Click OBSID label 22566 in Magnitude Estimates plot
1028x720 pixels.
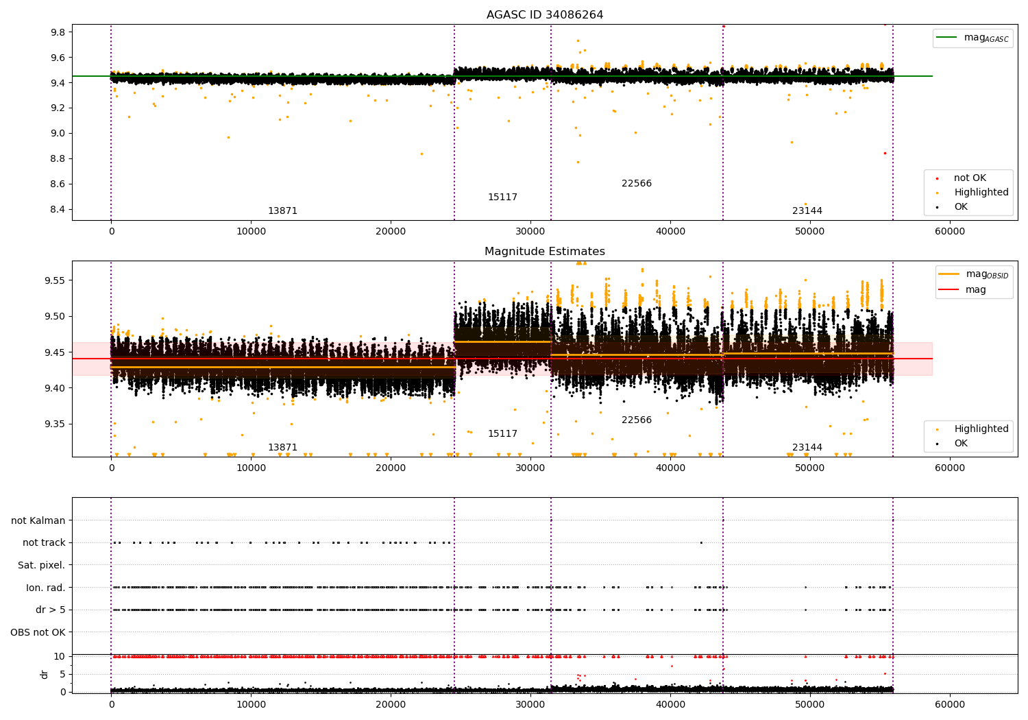[637, 420]
